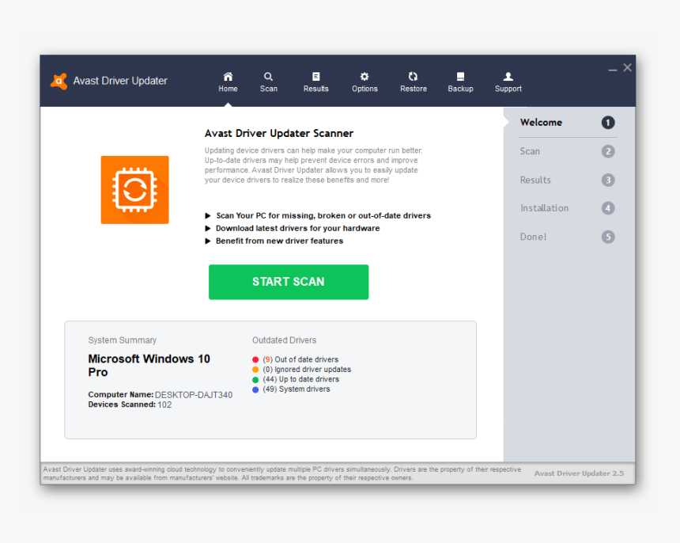680x543 pixels.
Task: Select the Scan step in sidebar
Action: coord(530,151)
